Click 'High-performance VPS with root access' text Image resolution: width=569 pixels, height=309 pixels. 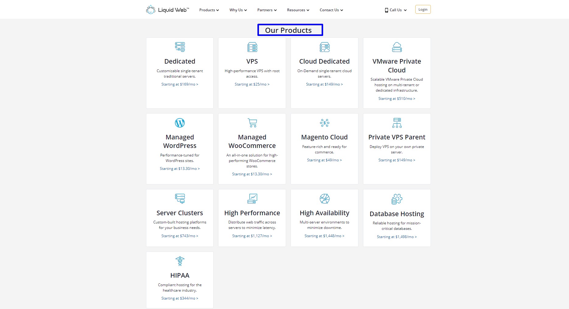252,74
